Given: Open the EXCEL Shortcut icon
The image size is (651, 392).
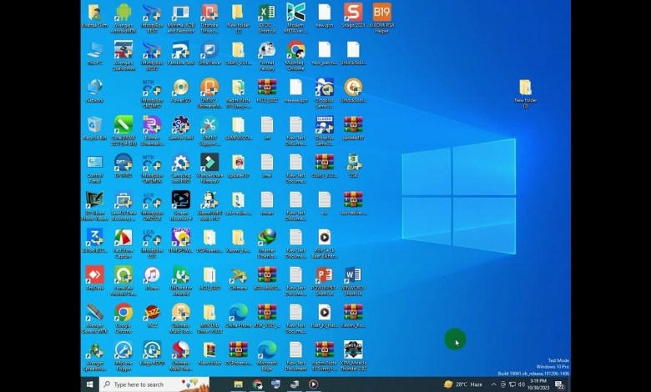Looking at the screenshot, I should [267, 13].
